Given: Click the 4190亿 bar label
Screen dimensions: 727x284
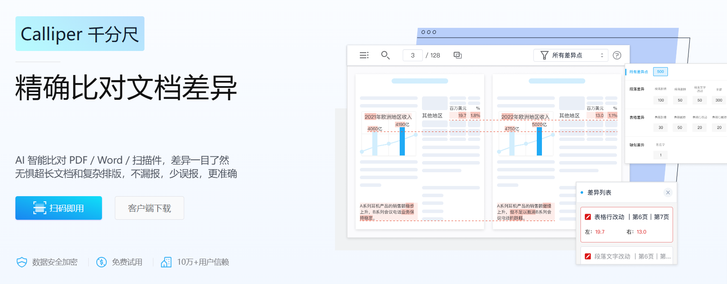Looking at the screenshot, I should [402, 125].
